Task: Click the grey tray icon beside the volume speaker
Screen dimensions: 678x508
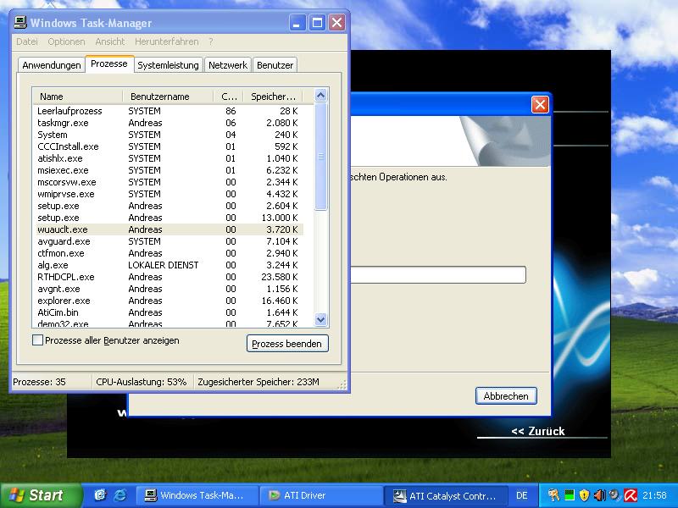Action: coord(614,495)
